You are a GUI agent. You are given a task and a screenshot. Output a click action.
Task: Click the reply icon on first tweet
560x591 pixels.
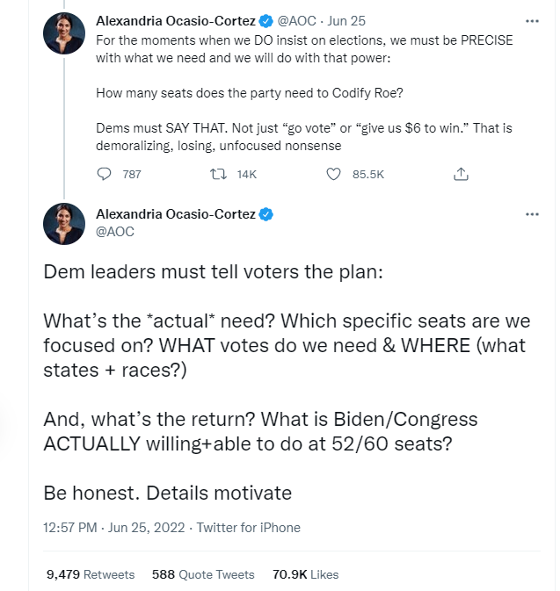point(105,175)
